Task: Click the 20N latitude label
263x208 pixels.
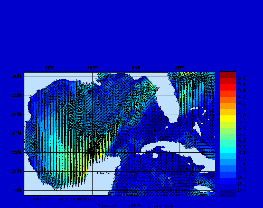Action: coord(17,172)
